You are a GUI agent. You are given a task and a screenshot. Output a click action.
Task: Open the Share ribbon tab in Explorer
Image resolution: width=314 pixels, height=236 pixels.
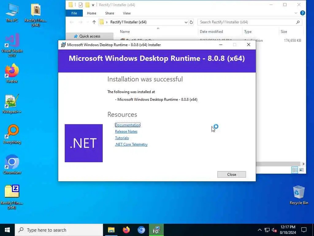pyautogui.click(x=109, y=13)
